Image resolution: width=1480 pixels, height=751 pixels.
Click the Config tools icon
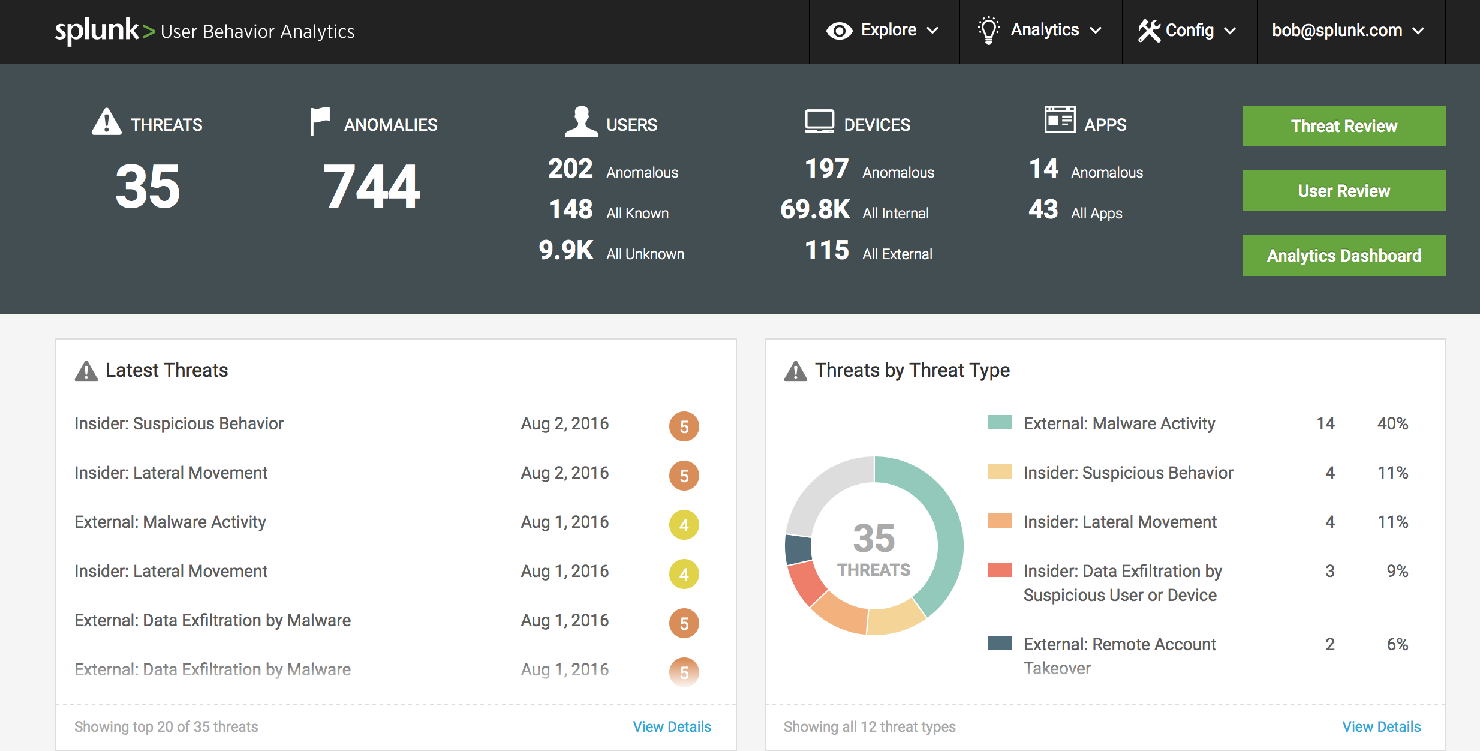1149,31
